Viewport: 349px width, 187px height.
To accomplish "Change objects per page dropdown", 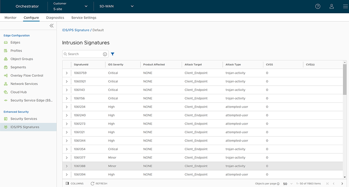I will [x=288, y=183].
